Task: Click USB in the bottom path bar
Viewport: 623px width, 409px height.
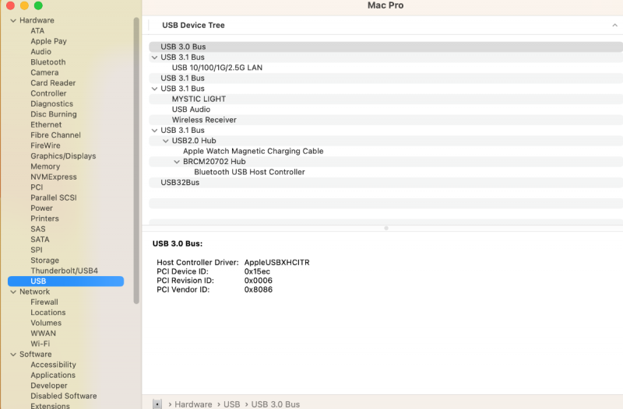Action: click(x=231, y=404)
